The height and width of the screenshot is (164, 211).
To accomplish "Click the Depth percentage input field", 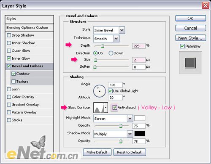I will 138,46.
